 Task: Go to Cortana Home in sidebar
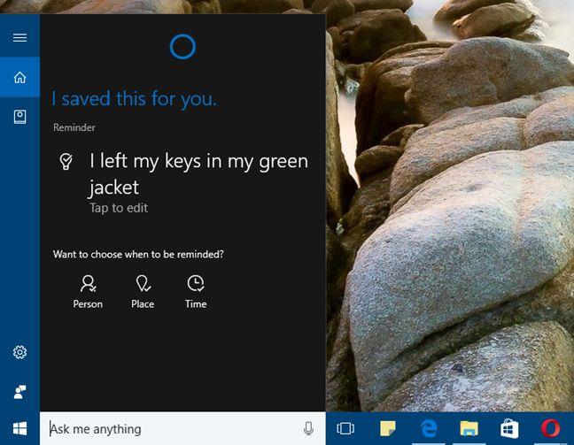pyautogui.click(x=19, y=78)
